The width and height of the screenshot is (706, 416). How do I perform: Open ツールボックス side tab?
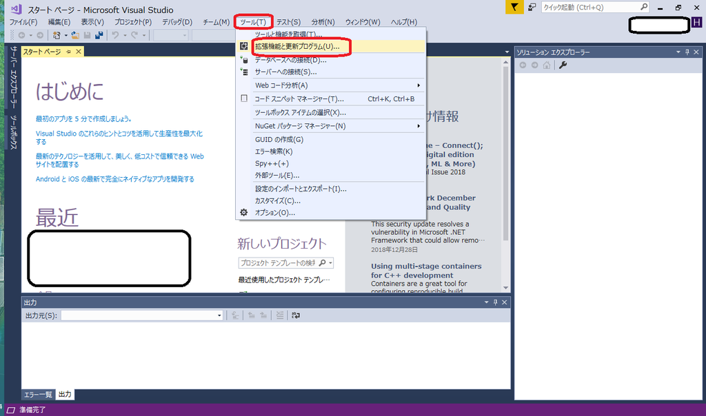click(x=14, y=132)
